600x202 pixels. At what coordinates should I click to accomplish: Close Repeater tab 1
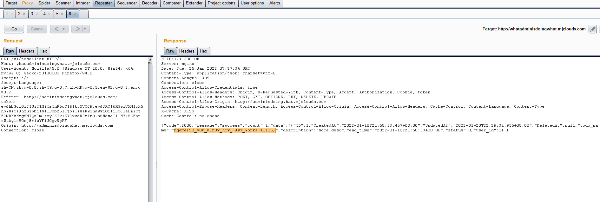pyautogui.click(x=12, y=14)
